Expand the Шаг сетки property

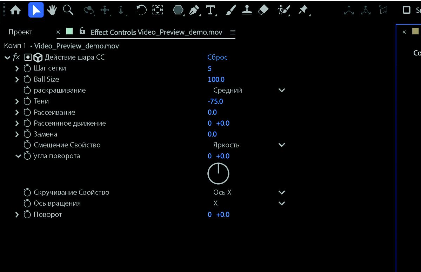17,68
